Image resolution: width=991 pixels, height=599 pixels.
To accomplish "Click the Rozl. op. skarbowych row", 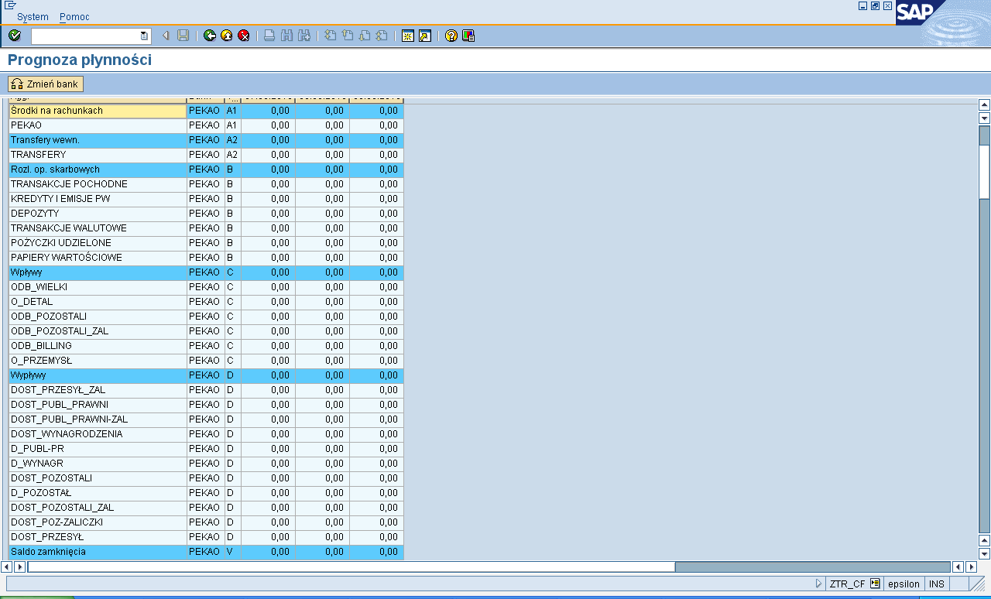I will (206, 169).
